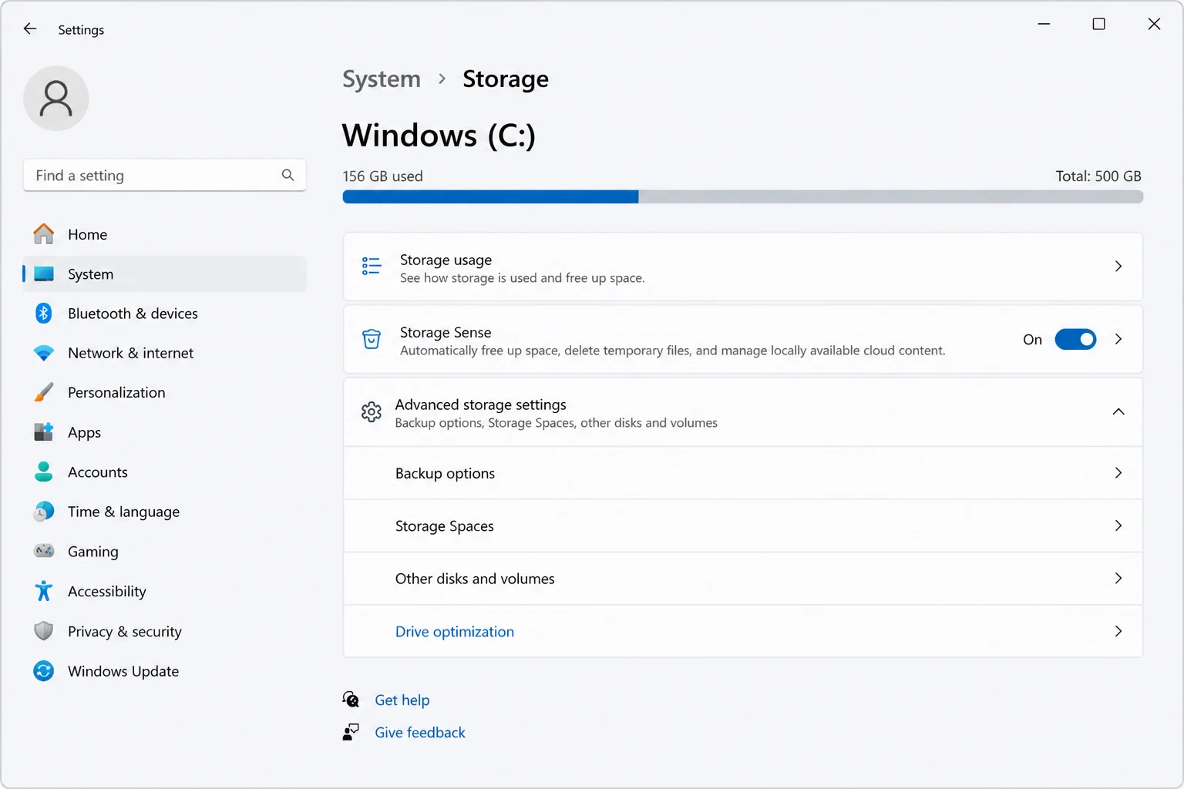Screen dimensions: 1184x789
Task: Click the '156 GB used' text
Action: [x=383, y=176]
